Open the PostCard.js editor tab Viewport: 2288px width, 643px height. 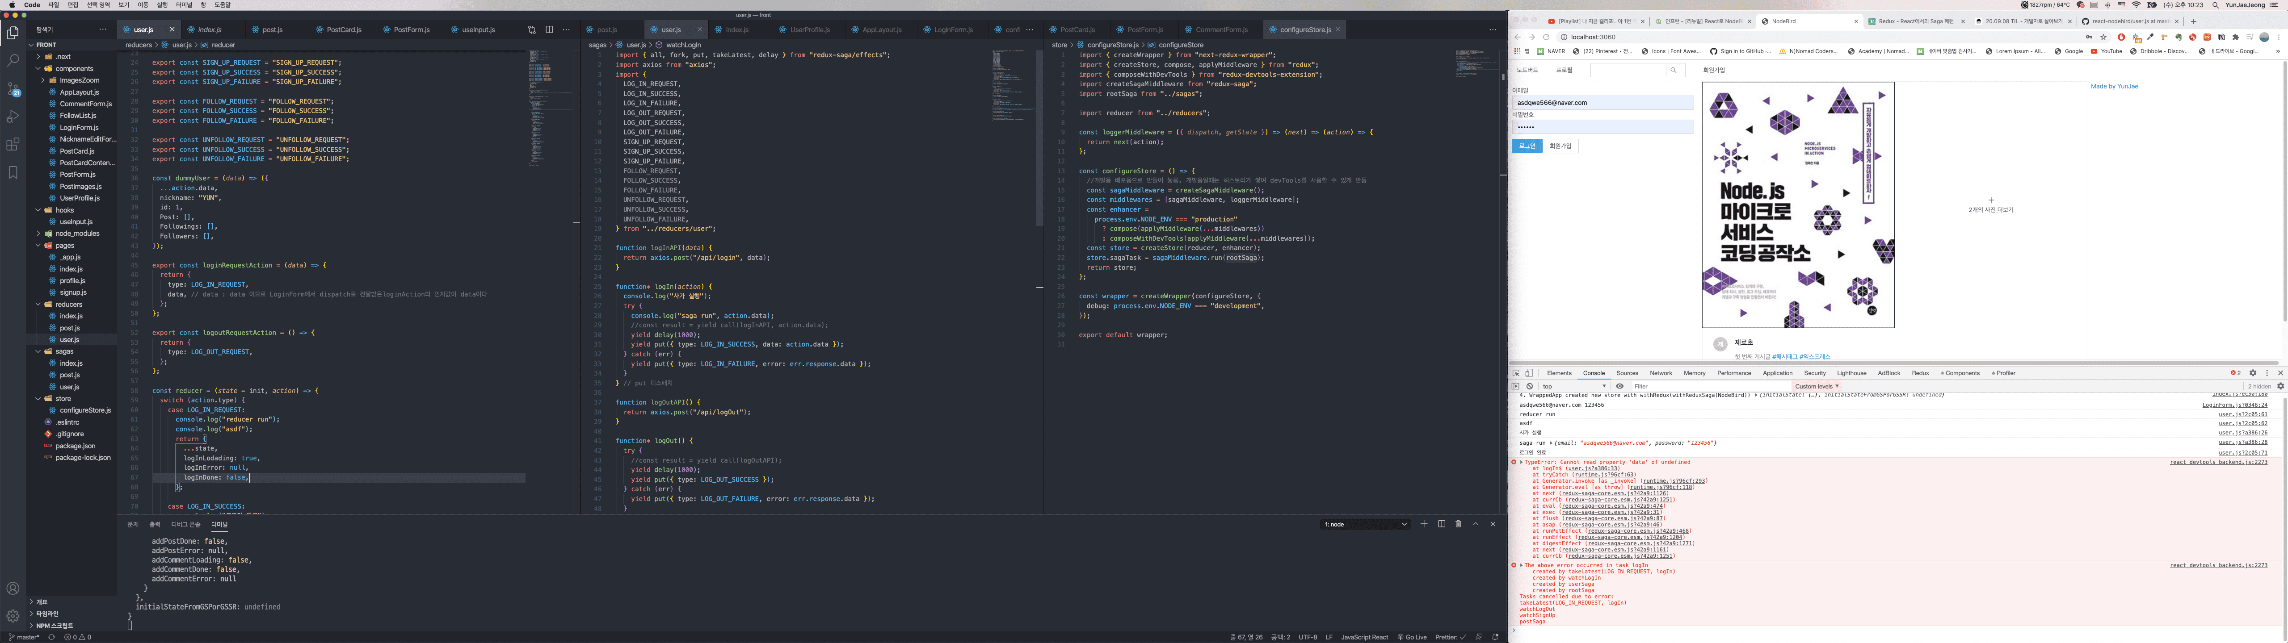(x=343, y=29)
